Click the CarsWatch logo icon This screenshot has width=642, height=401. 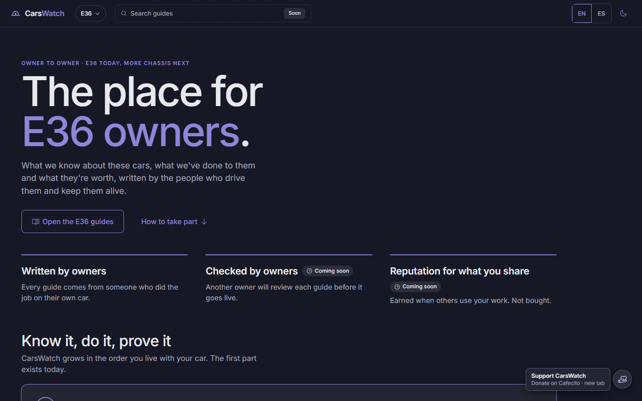[16, 13]
